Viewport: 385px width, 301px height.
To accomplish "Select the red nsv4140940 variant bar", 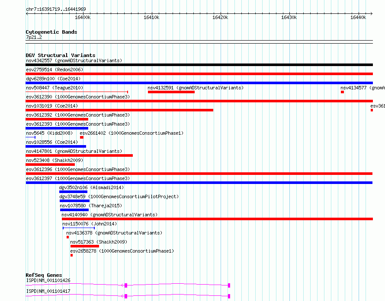I will click(217, 219).
